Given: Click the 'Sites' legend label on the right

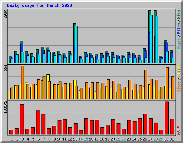Looking at the screenshot, I should [x=179, y=87].
